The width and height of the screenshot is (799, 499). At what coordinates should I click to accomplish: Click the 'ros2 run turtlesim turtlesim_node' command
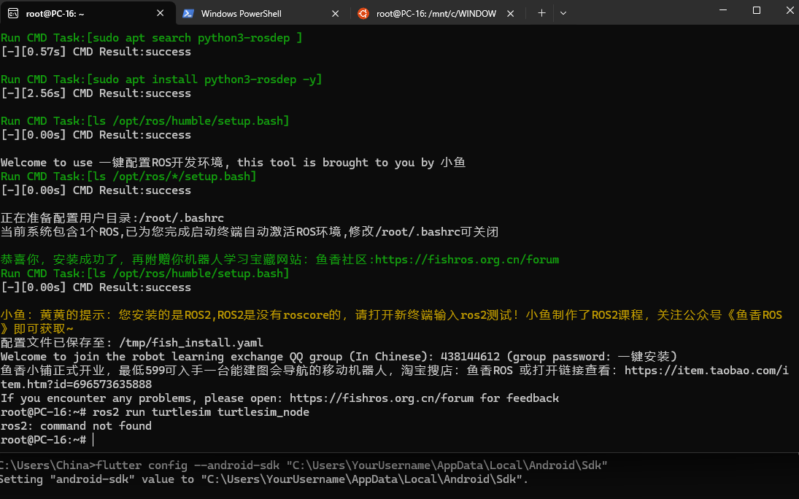(201, 412)
